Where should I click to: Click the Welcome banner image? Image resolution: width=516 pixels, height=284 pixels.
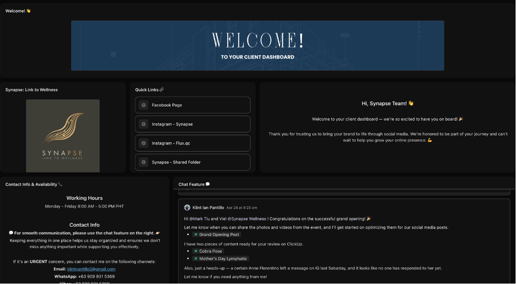click(x=258, y=46)
